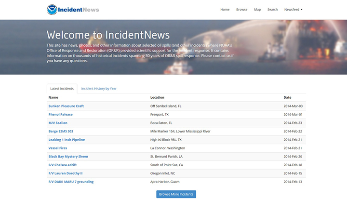Open the Barge E2MS 303 incident

coord(61,131)
